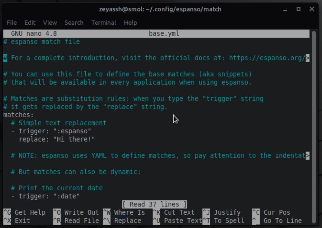Click the ^X Exit shortcut label
Screen dimensions: 322x228
pos(17,221)
